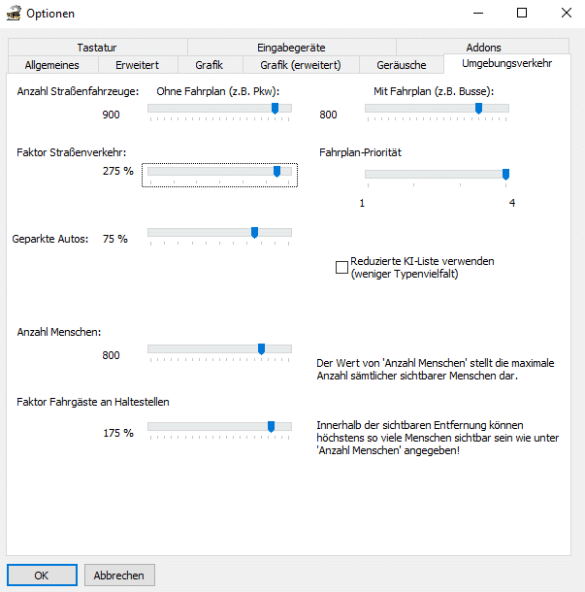Click the Faktor Fahrgäste an Haltestellen slider handle

[x=271, y=427]
